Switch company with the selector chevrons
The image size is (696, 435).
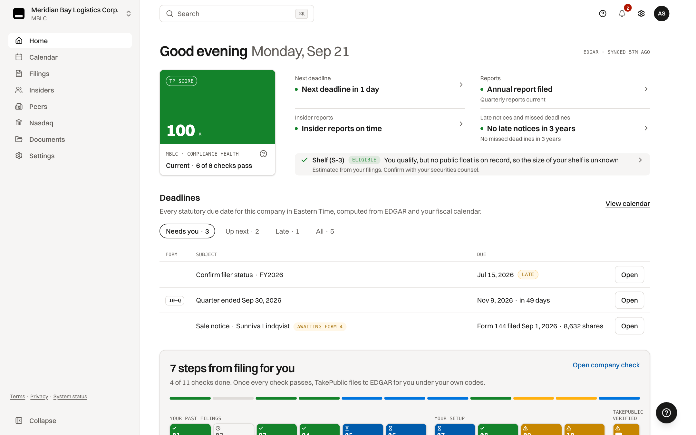click(129, 14)
